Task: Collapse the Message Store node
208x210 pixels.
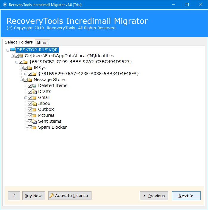Action: pyautogui.click(x=21, y=80)
